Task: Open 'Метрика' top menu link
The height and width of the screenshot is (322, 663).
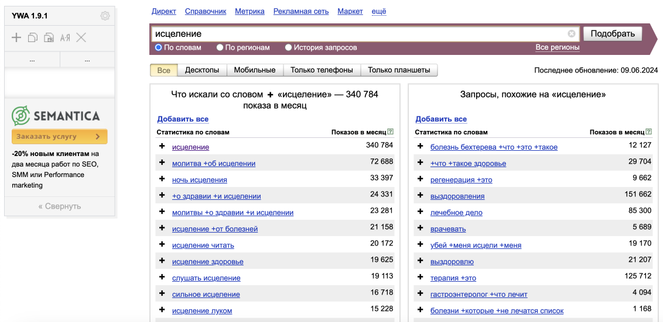Action: coord(250,11)
